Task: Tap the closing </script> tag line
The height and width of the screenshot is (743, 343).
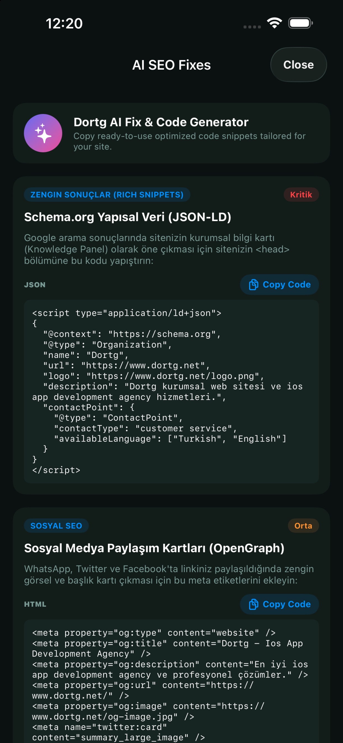Action: tap(56, 470)
